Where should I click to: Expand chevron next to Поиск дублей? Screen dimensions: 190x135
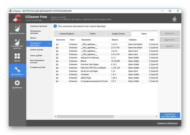[x=49, y=56]
